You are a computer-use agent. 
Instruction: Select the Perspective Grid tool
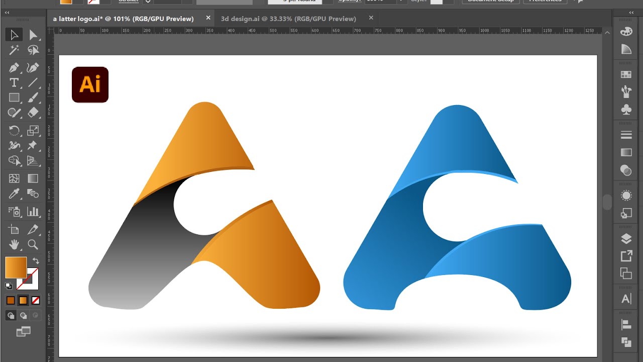[33, 161]
